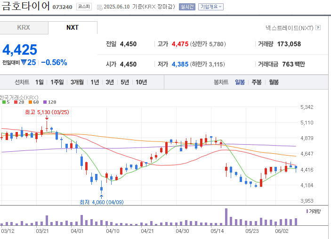This screenshot has height=239, width=331.
Task: Click the 5,342 price axis label
Action: tap(307, 107)
